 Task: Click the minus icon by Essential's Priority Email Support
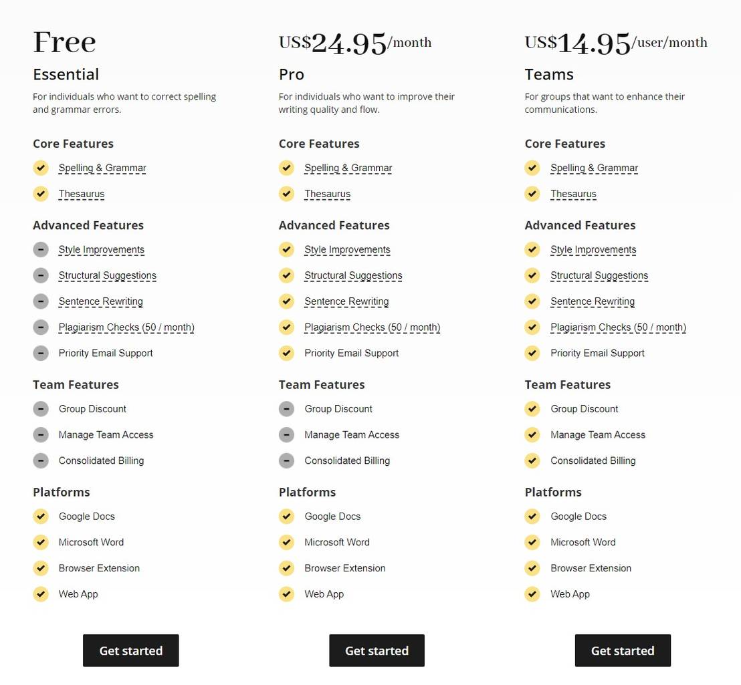41,353
